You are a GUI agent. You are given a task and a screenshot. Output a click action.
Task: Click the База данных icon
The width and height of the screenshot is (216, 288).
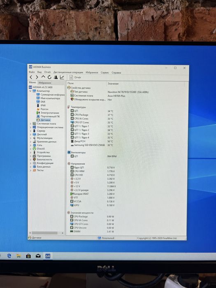click(34, 167)
